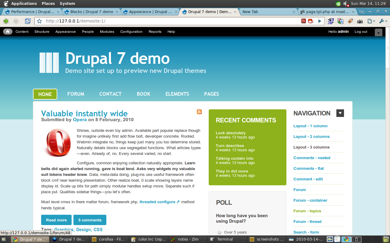Open the Structure admin menu
Screen dimensions: 390x243
(42, 32)
